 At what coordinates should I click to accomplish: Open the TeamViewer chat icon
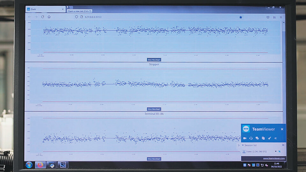click(257, 138)
